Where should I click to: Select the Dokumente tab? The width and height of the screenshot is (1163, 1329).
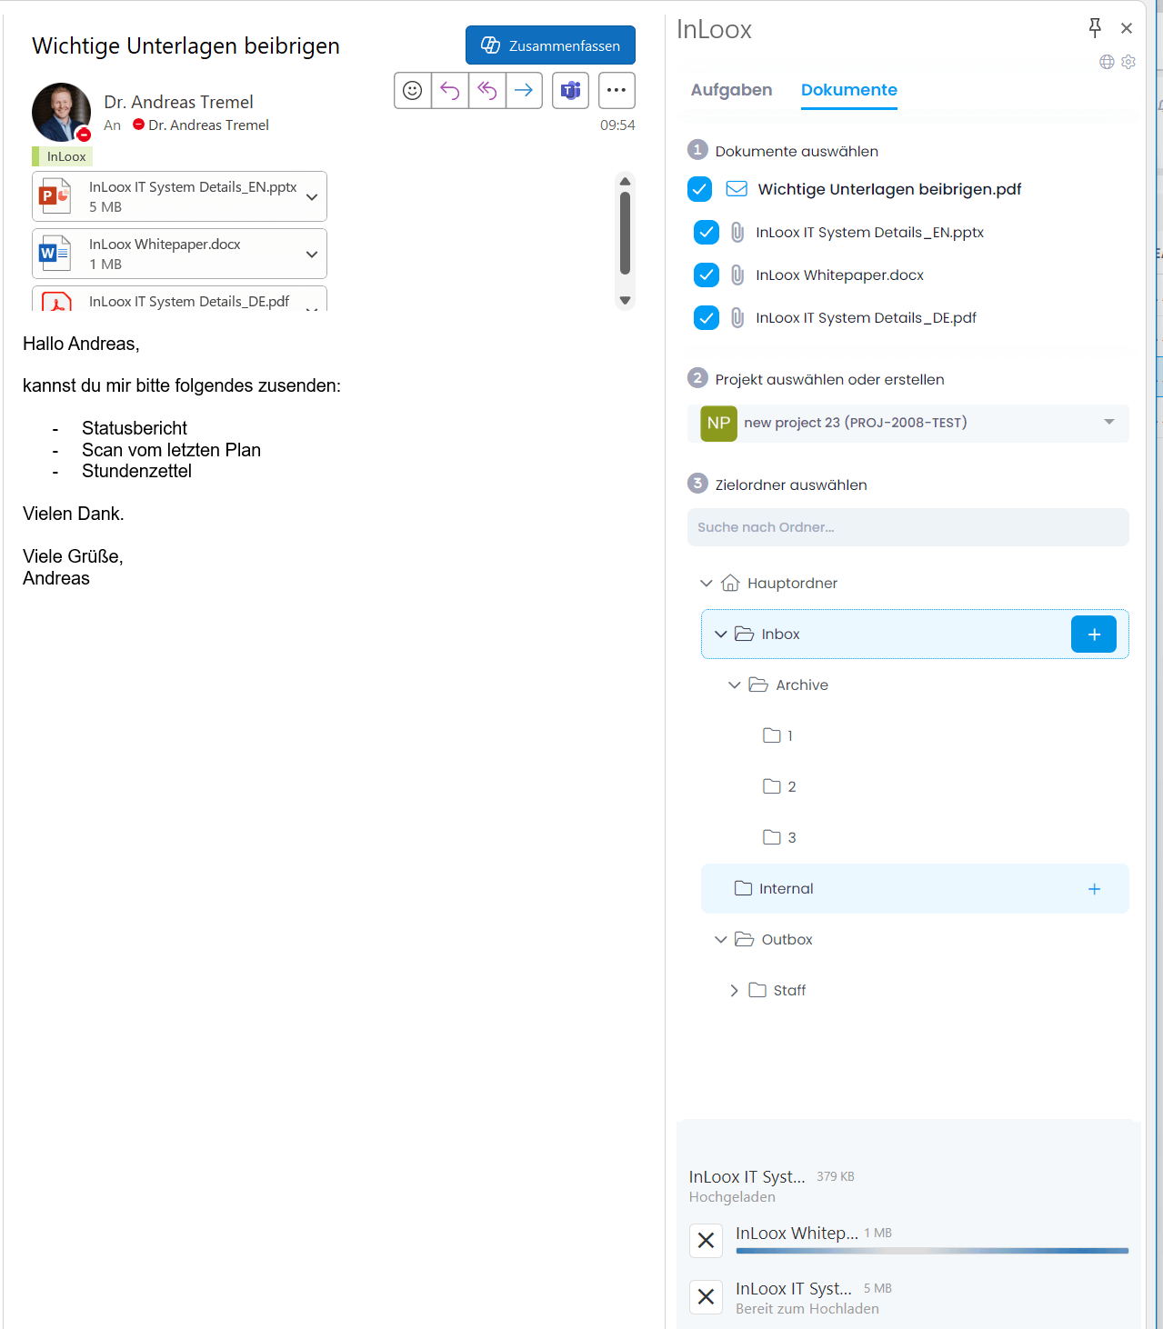pyautogui.click(x=848, y=90)
